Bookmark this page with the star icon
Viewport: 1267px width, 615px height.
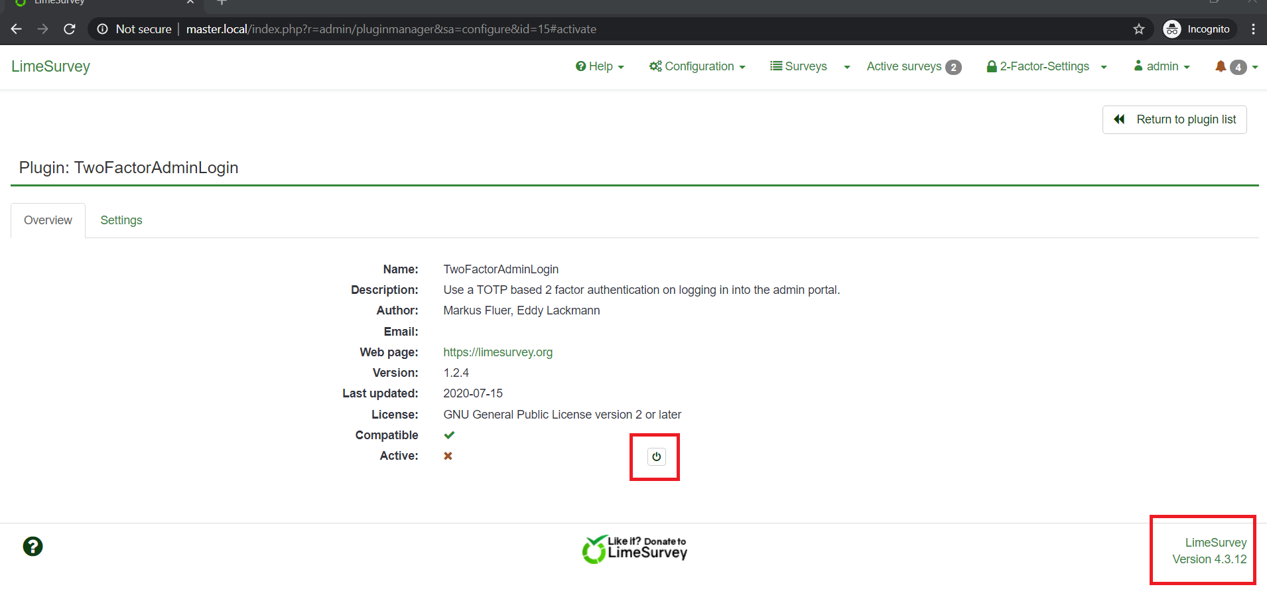tap(1139, 29)
